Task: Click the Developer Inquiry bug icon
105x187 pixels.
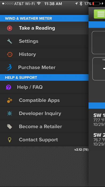Action: (10, 113)
